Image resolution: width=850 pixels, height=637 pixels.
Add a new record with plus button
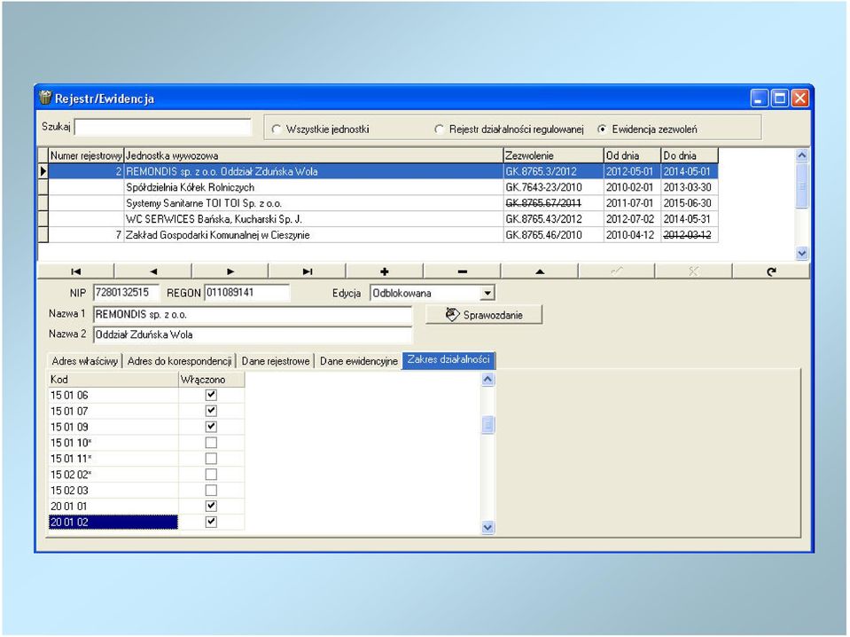[385, 271]
